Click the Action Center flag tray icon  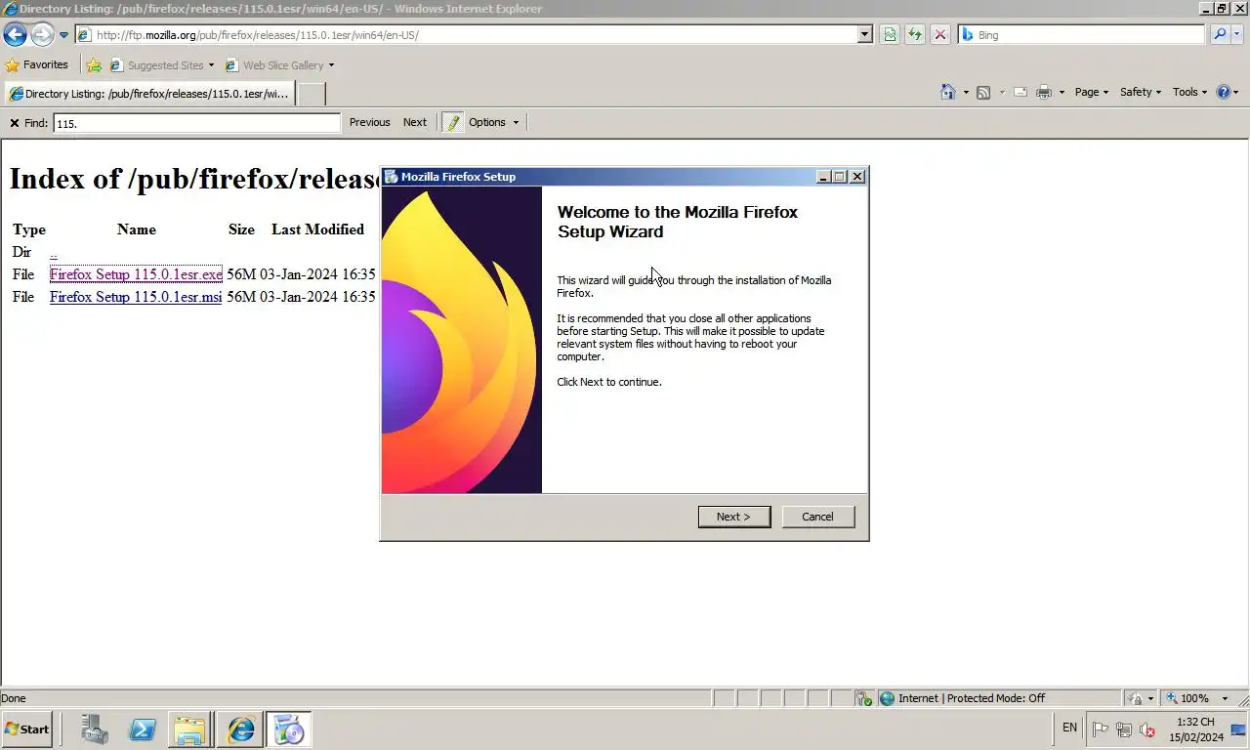(x=1100, y=729)
